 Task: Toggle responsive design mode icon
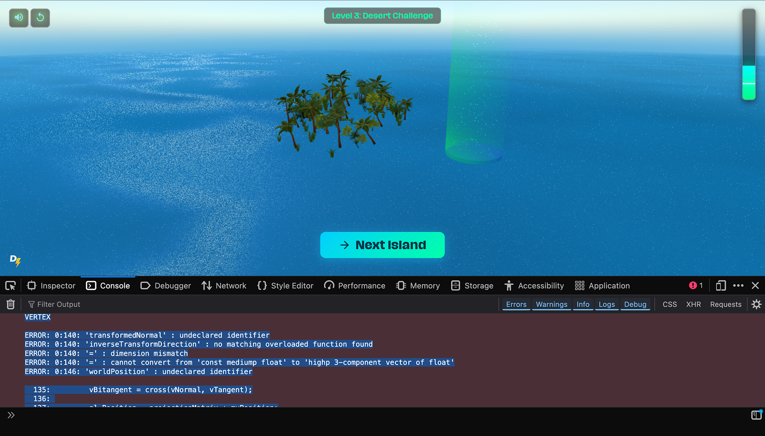(720, 285)
